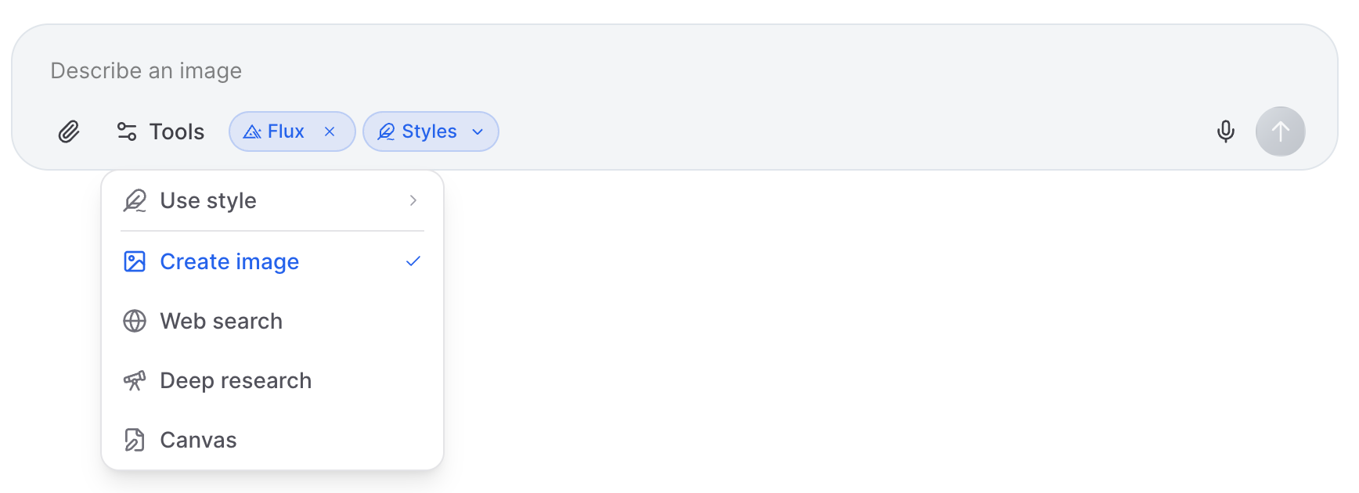Click the telescope icon for Deep research

(x=135, y=380)
